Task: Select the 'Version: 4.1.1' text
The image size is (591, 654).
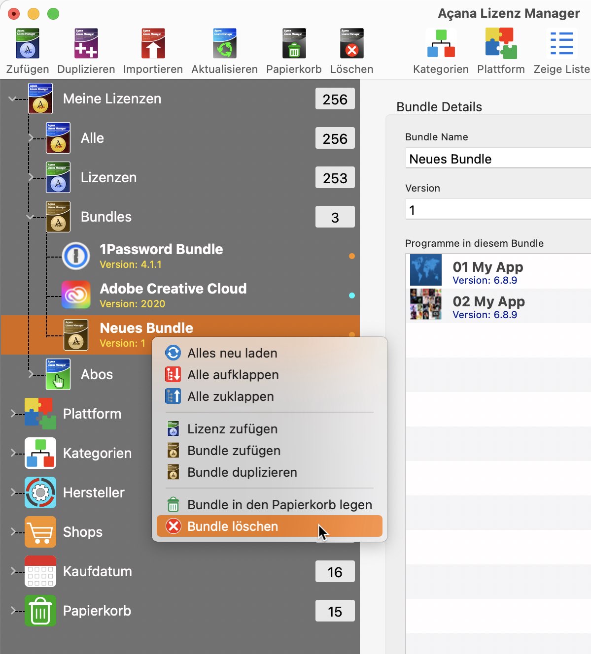Action: click(x=131, y=264)
